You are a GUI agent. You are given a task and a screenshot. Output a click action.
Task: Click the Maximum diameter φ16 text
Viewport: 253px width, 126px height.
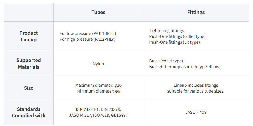[x=98, y=85]
